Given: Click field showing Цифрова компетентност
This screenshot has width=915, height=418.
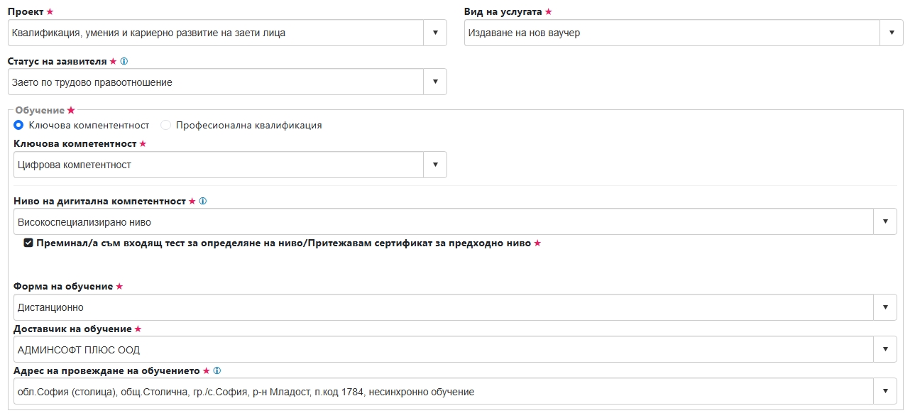Looking at the screenshot, I should point(230,165).
